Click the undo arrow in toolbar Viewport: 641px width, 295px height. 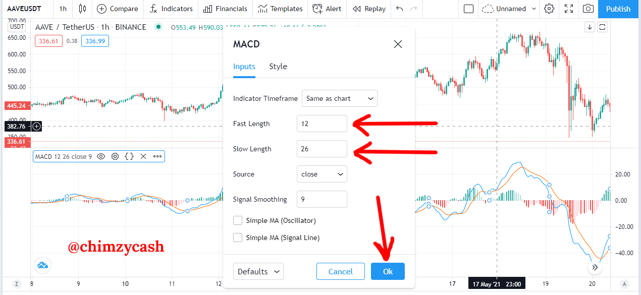400,9
